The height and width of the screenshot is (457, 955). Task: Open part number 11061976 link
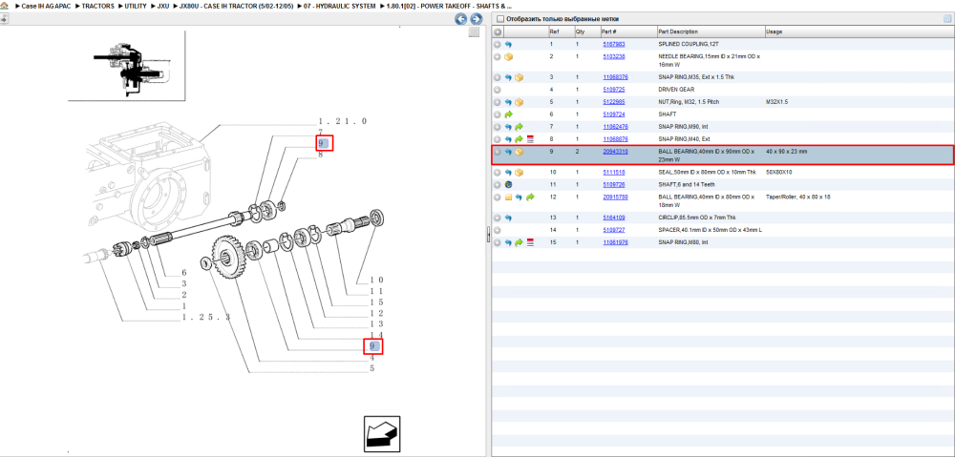point(615,242)
